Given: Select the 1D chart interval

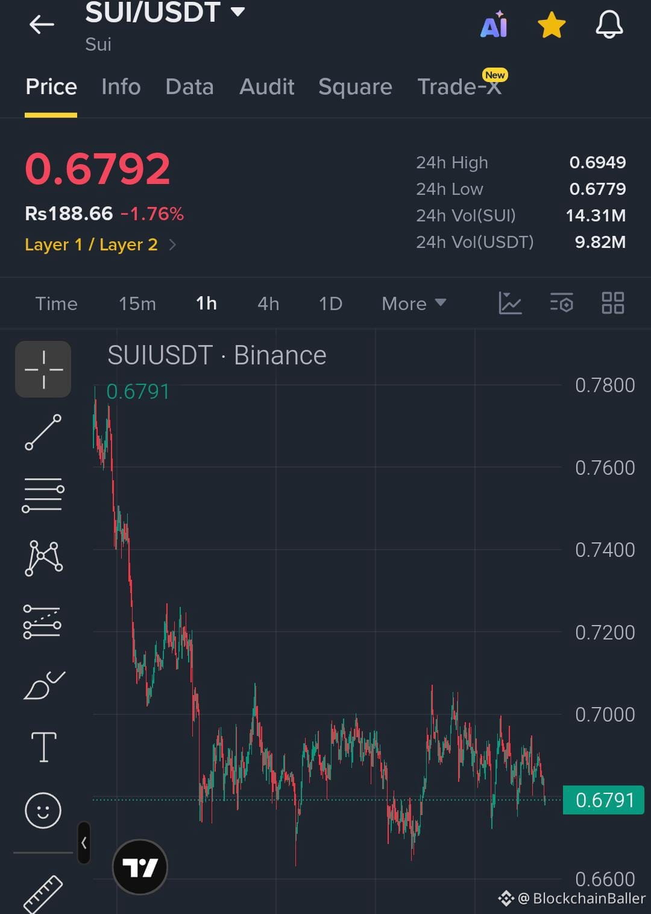Looking at the screenshot, I should click(330, 303).
